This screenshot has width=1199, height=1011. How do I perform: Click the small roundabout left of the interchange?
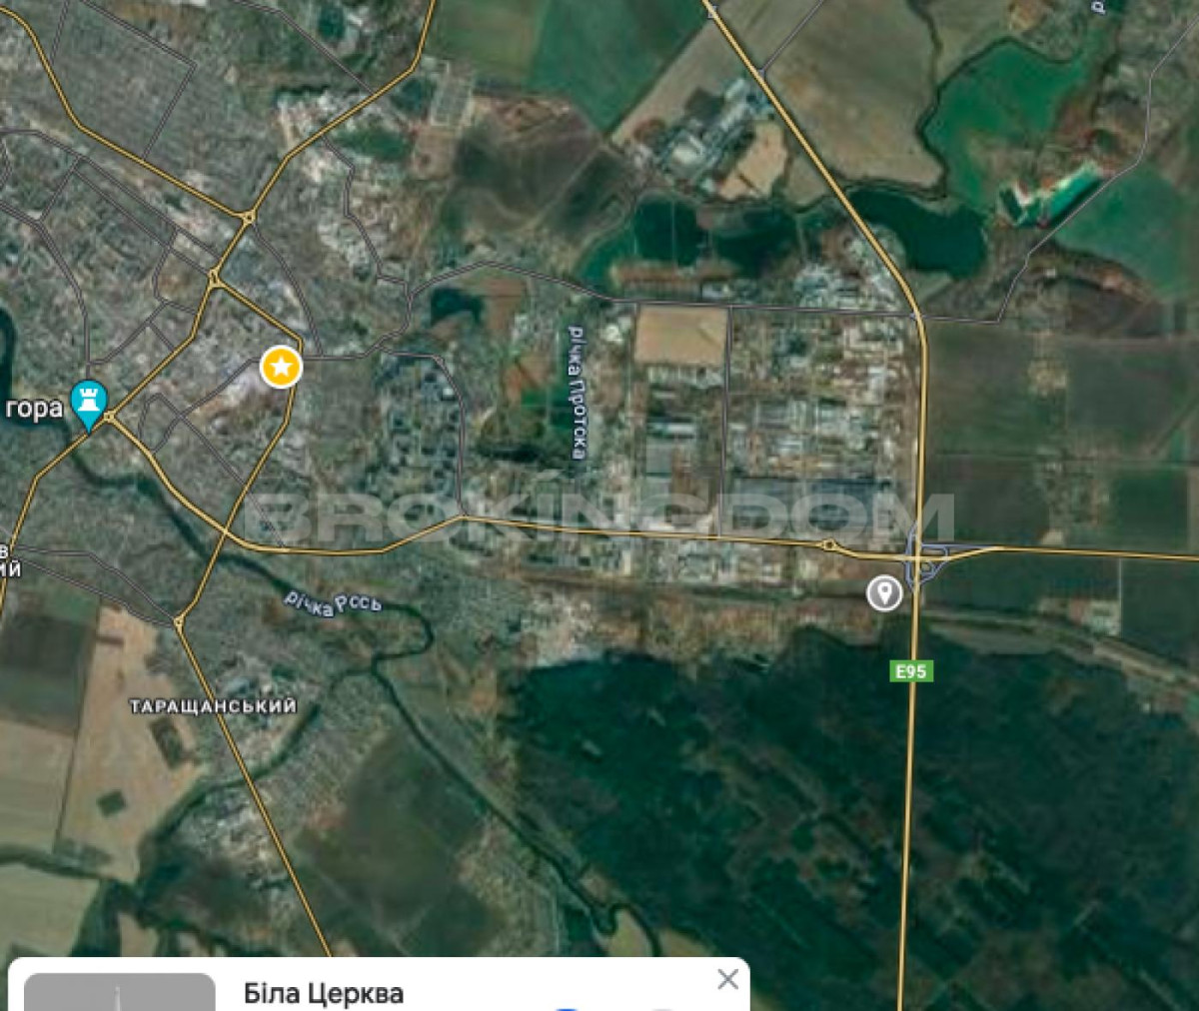[x=829, y=544]
